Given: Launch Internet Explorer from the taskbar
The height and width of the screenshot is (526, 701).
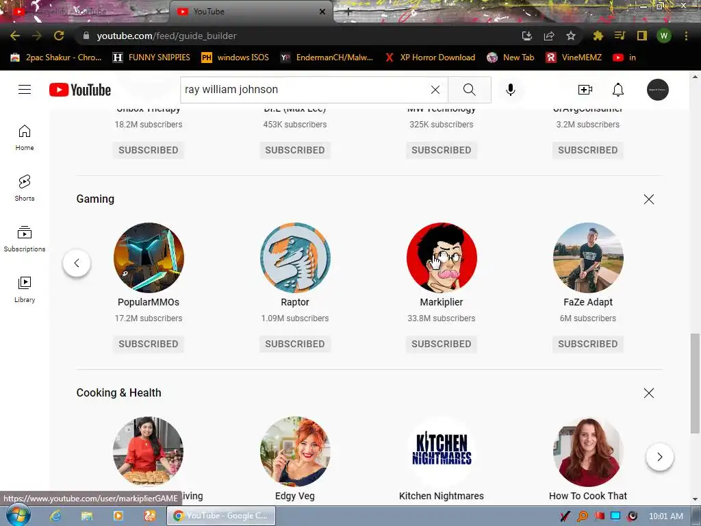Looking at the screenshot, I should 55,516.
